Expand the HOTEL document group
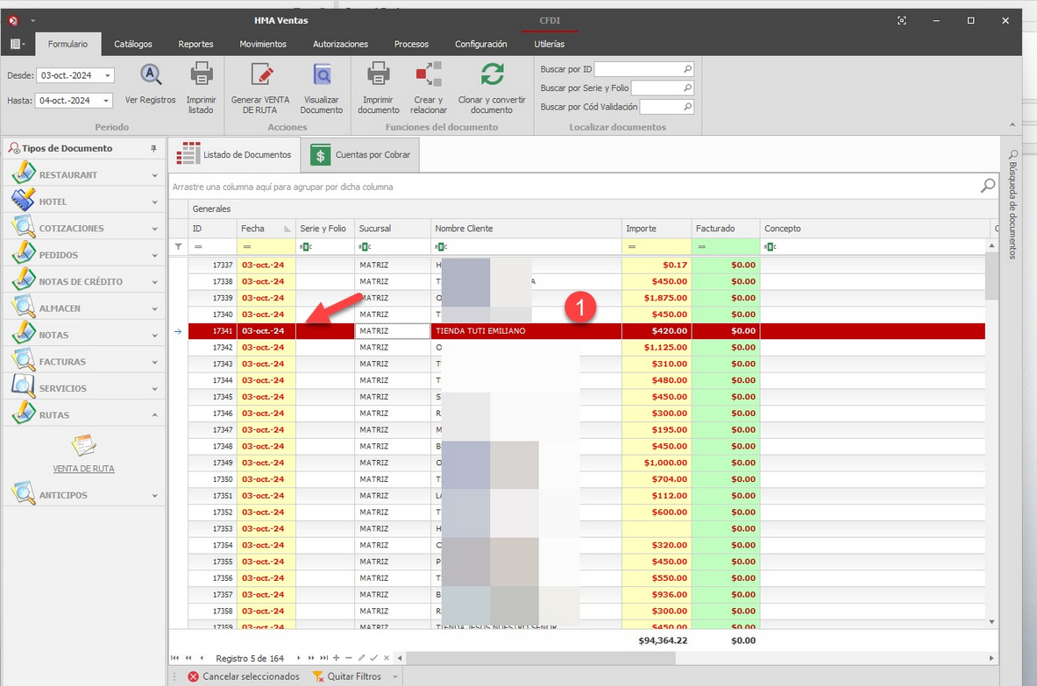The width and height of the screenshot is (1037, 686). [x=84, y=202]
